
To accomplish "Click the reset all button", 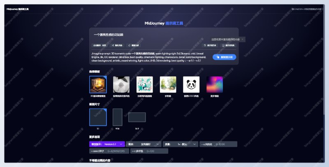I will point(135,45).
